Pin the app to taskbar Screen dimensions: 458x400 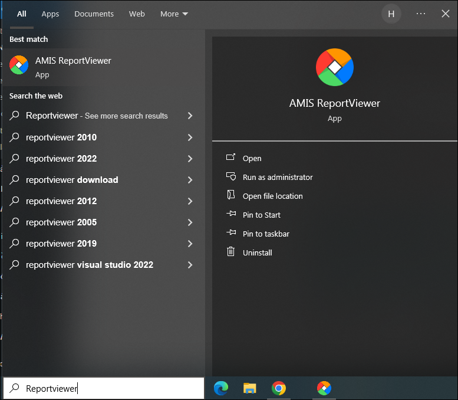click(x=266, y=234)
